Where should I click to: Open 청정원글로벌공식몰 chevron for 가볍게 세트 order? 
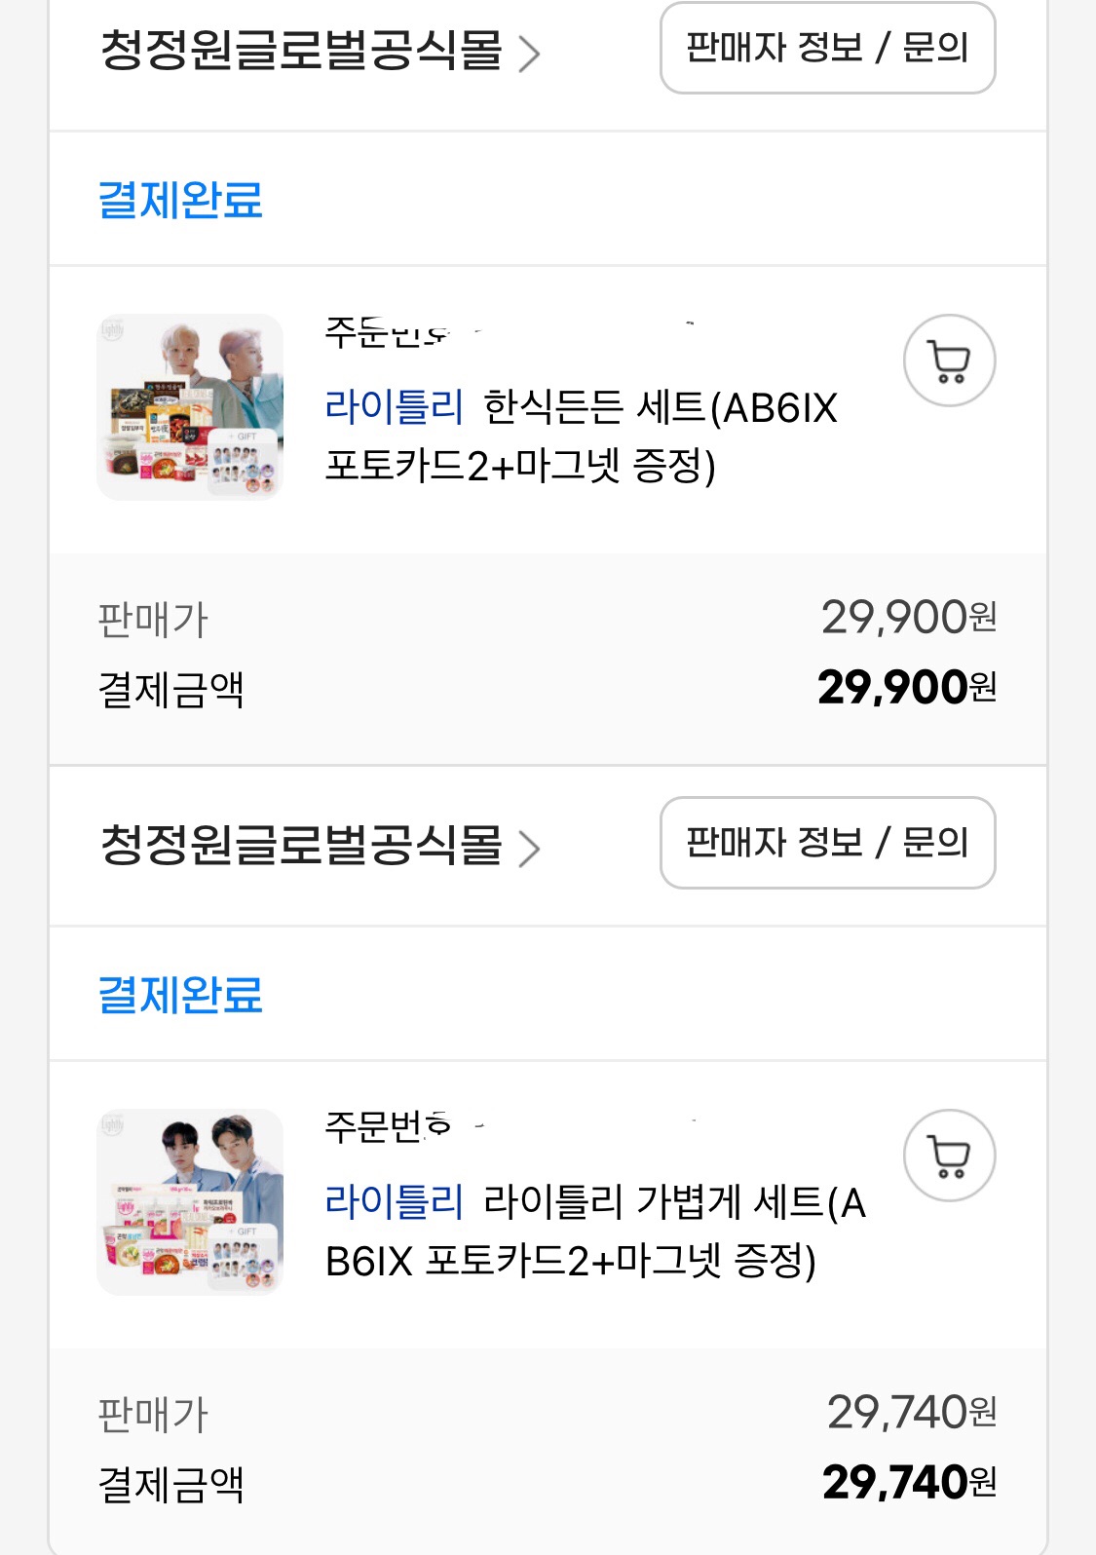(529, 849)
